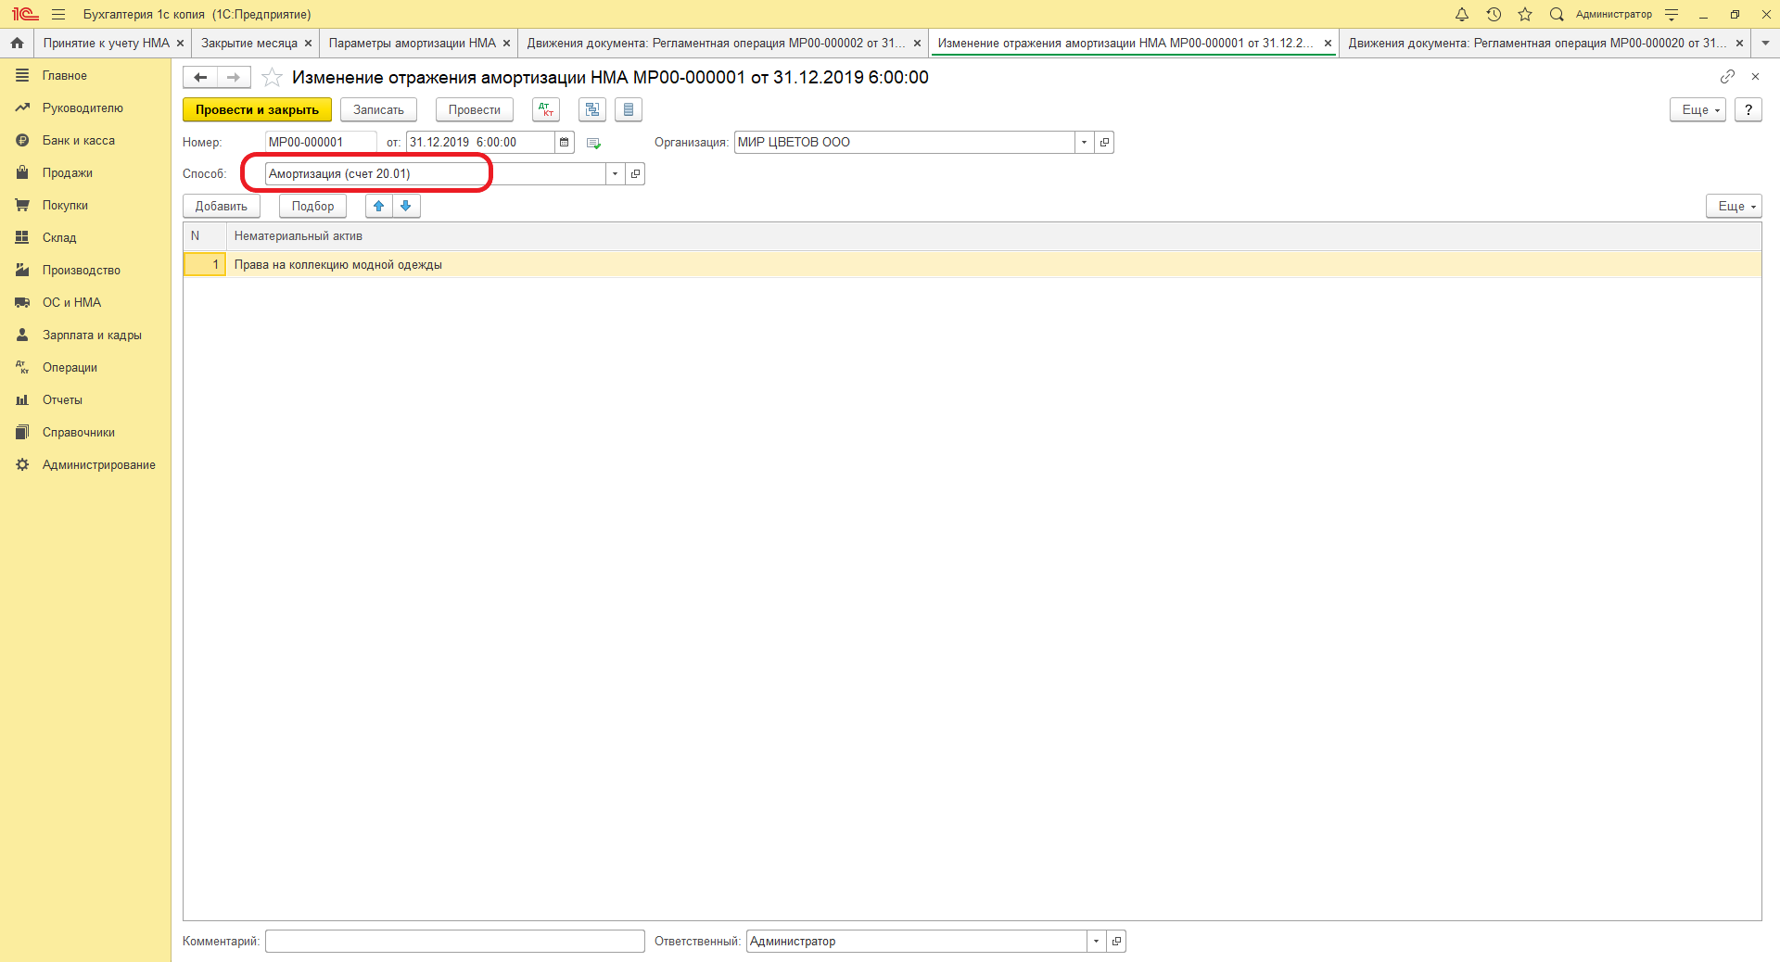Expand the Ответственный dropdown list
Viewport: 1780px width, 962px height.
pyautogui.click(x=1096, y=942)
